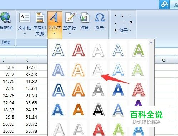
Task: Select column header K
Action: (27, 60)
